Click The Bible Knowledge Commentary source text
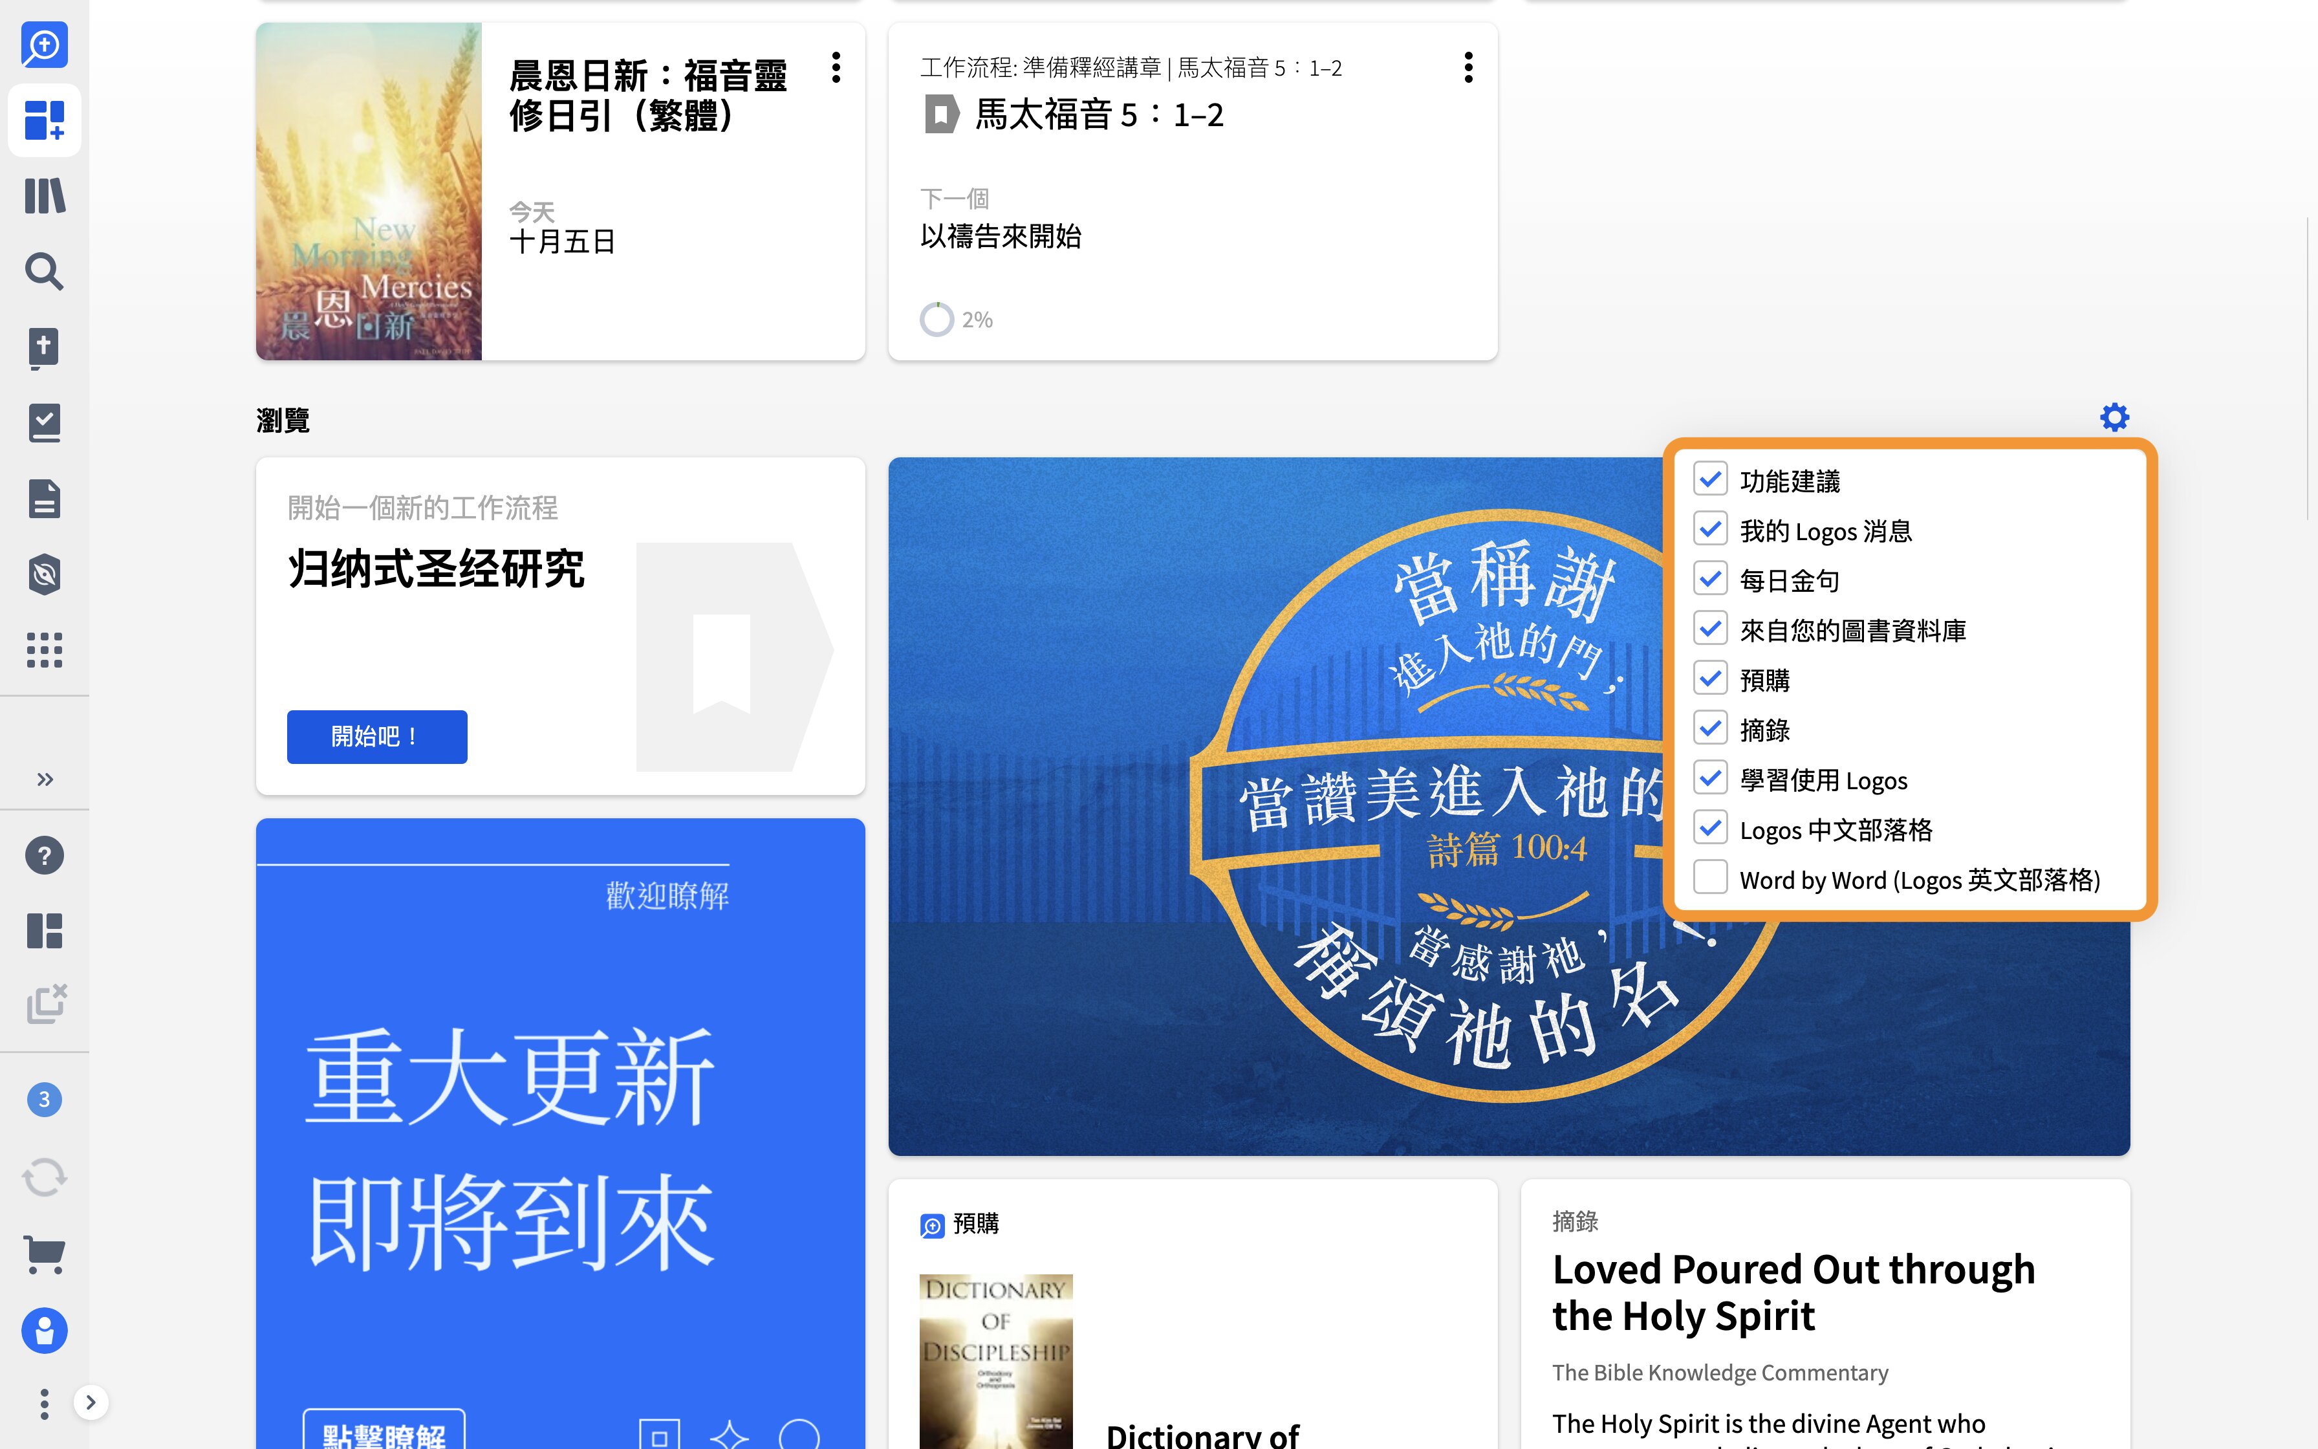2318x1449 pixels. (1720, 1372)
